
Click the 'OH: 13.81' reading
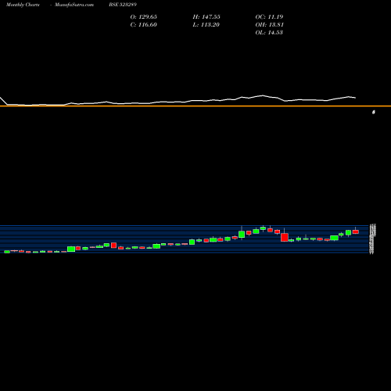270,25
